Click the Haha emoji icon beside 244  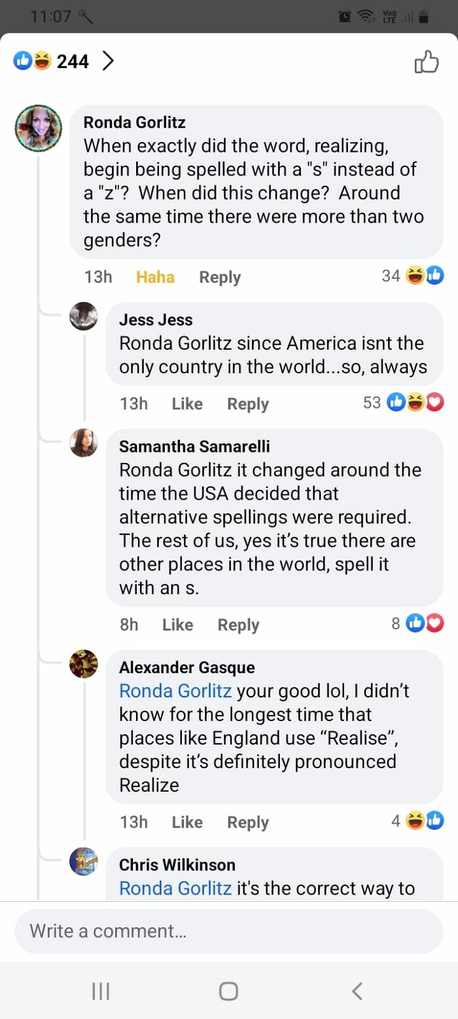coord(41,61)
